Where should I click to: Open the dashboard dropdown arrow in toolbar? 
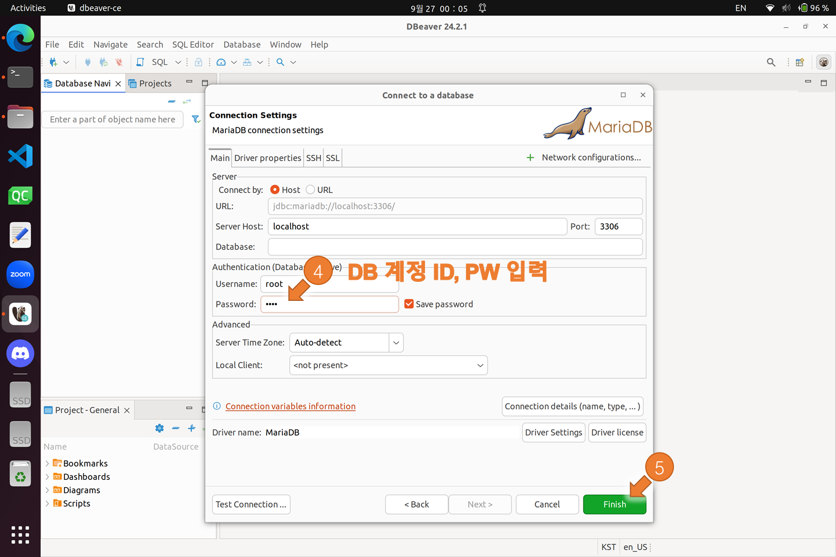[234, 62]
